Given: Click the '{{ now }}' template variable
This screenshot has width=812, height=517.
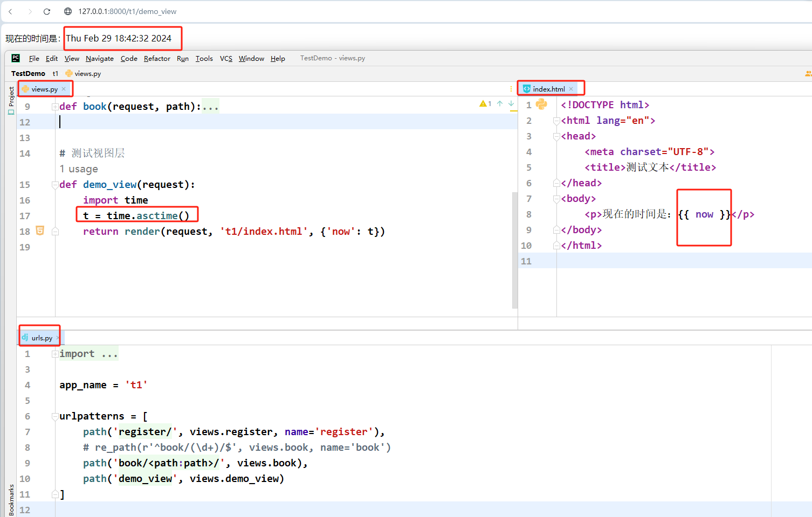Looking at the screenshot, I should click(x=704, y=214).
